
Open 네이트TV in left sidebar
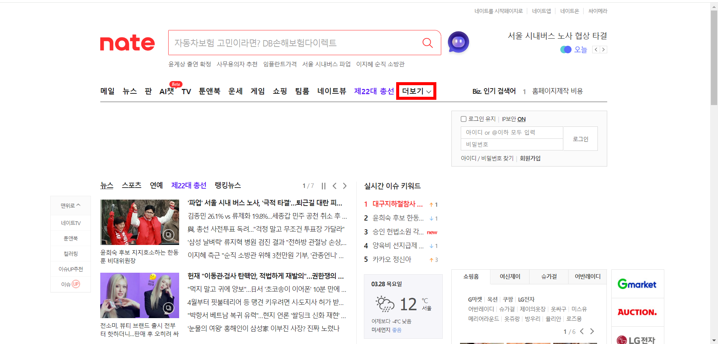[71, 223]
